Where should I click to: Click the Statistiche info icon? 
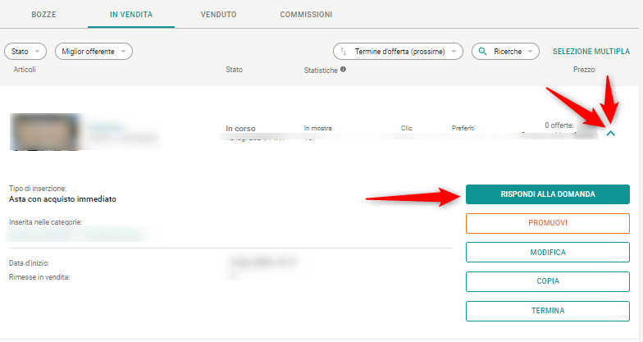click(x=343, y=70)
